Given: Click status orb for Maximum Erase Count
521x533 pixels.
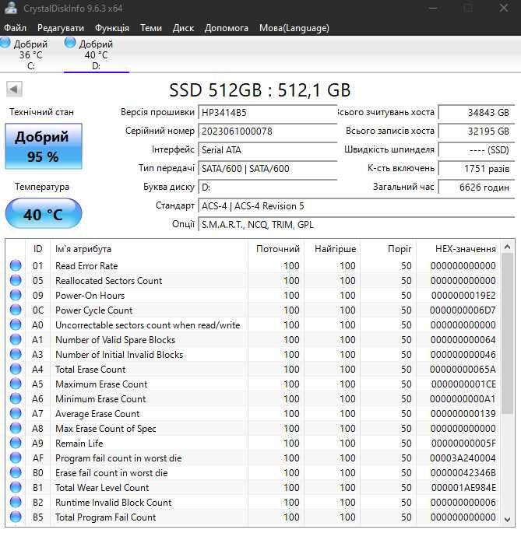Looking at the screenshot, I should pyautogui.click(x=16, y=384).
